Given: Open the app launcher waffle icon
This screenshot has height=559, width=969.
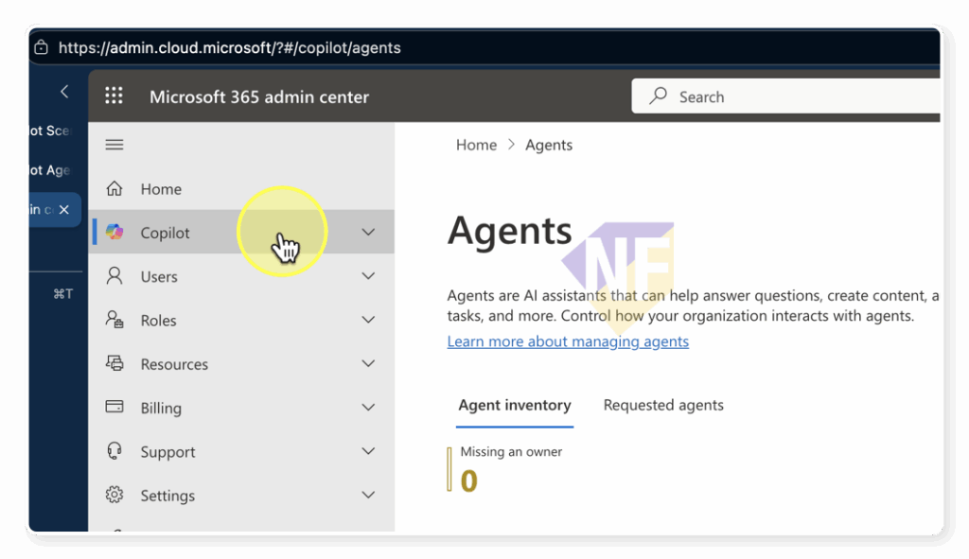Looking at the screenshot, I should pos(114,96).
